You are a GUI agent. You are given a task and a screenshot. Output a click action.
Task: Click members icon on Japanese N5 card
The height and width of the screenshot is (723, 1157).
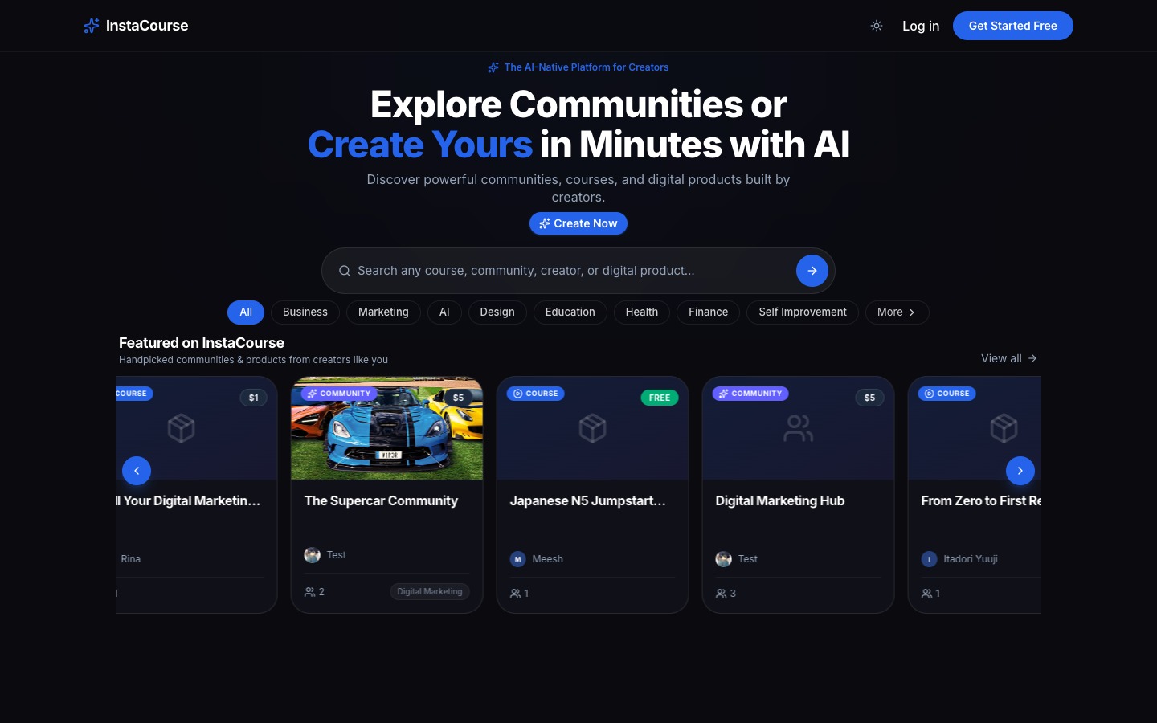[x=515, y=594]
